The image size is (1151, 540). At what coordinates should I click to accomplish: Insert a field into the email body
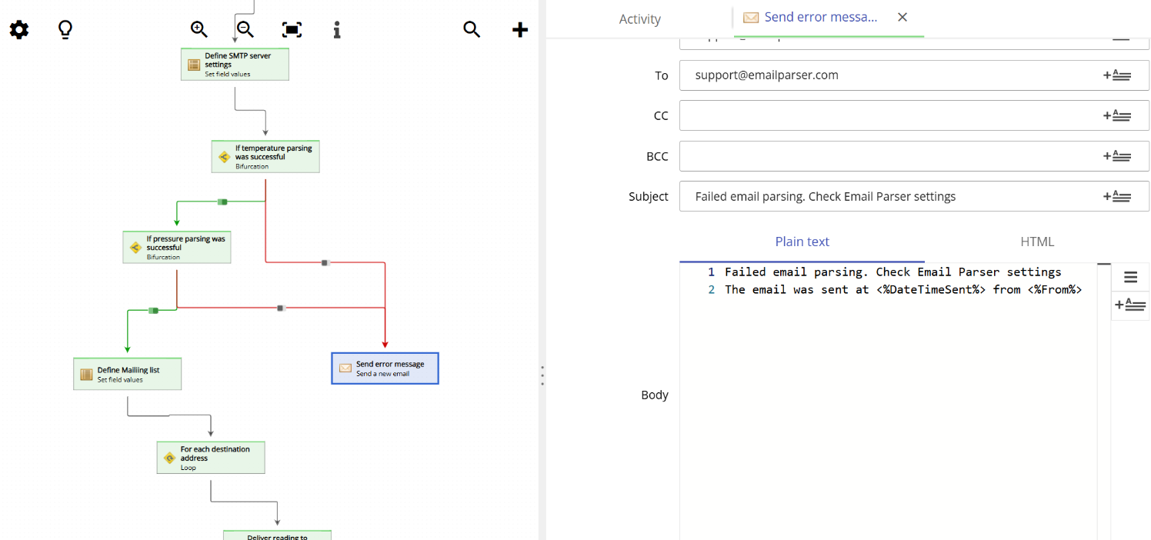click(x=1130, y=305)
